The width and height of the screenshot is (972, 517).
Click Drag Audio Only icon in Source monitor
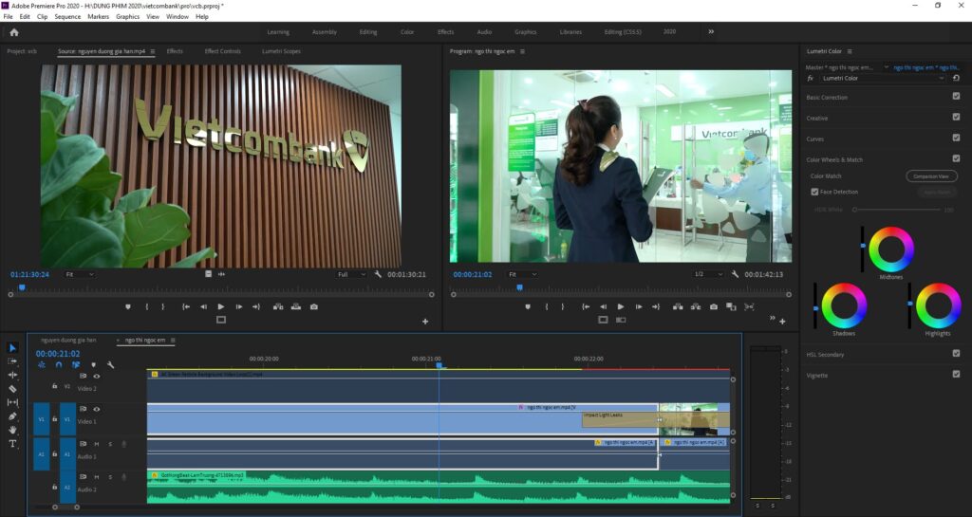click(x=221, y=274)
